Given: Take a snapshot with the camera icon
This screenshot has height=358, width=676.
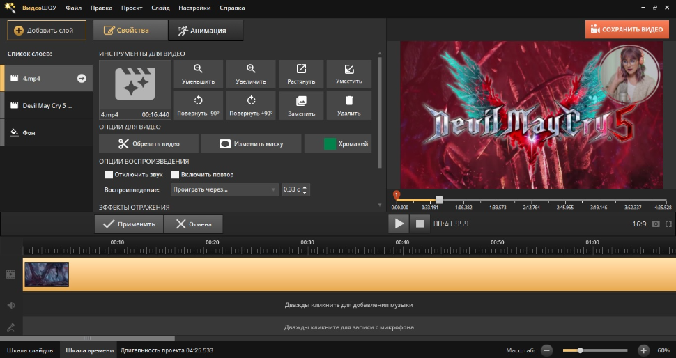Looking at the screenshot, I should [x=656, y=224].
